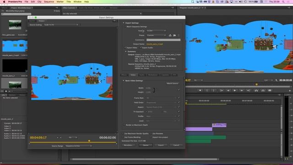Viewport: 293px width, 165px height.
Task: Open the Program monitor panel menu
Action: tap(289, 8)
